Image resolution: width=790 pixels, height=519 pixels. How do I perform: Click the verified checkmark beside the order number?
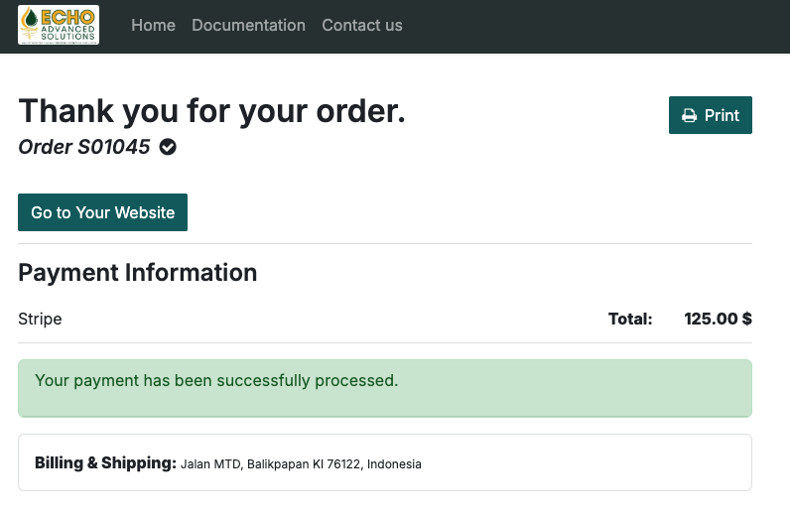[169, 148]
